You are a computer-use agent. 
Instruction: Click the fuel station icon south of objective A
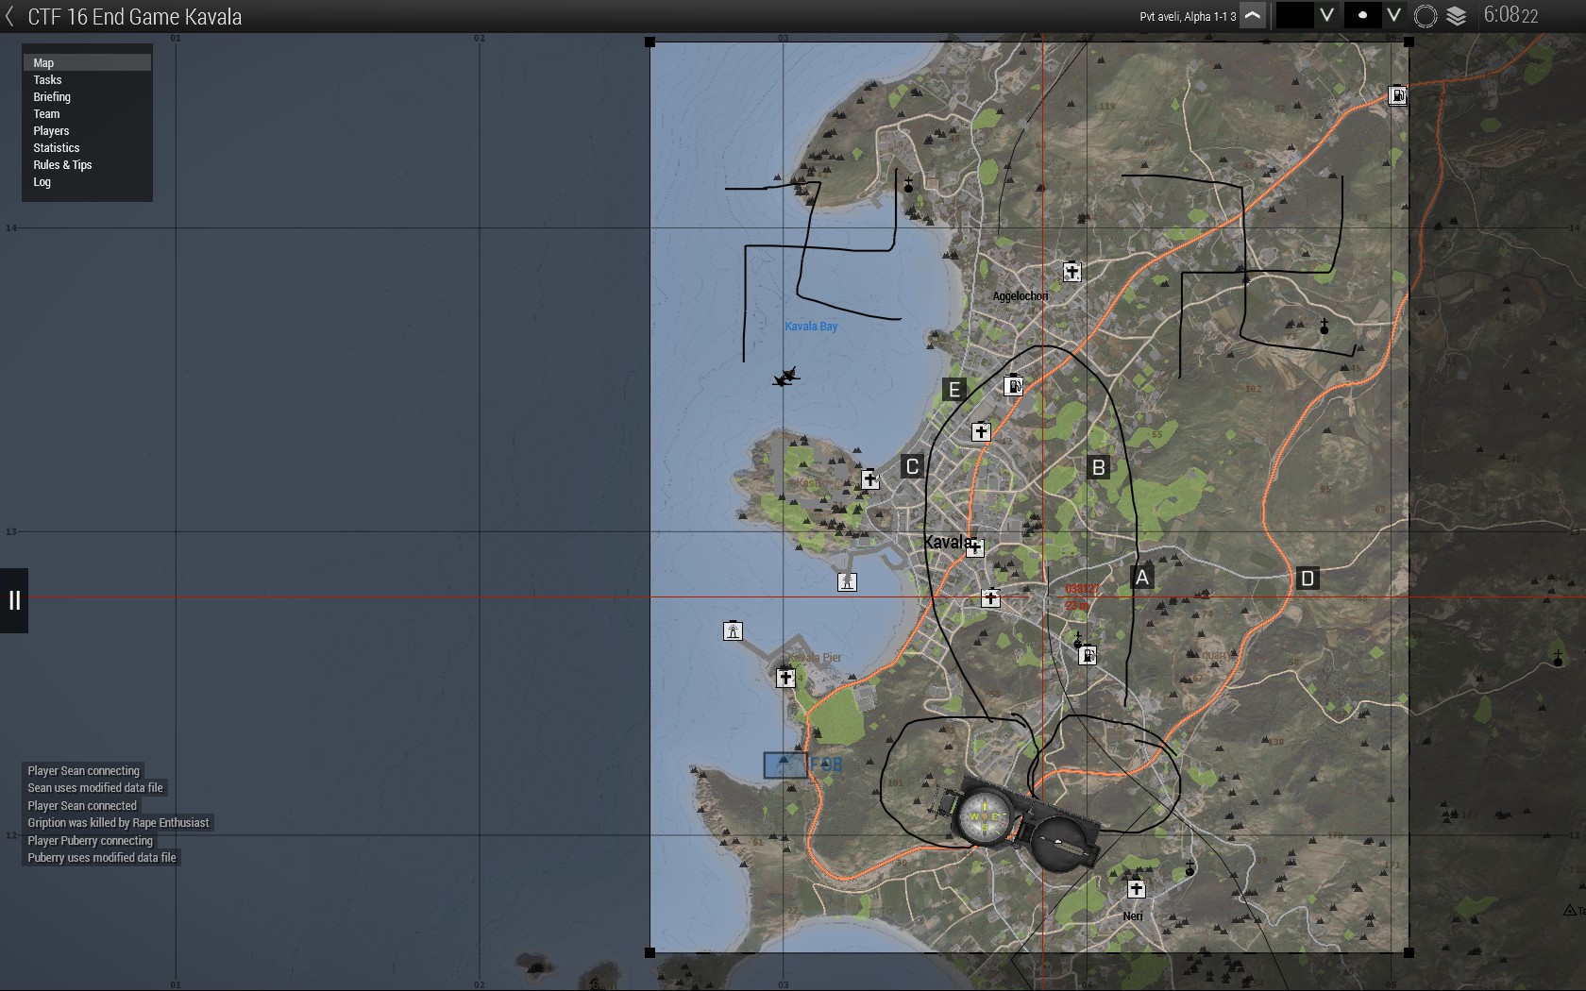click(x=1088, y=655)
